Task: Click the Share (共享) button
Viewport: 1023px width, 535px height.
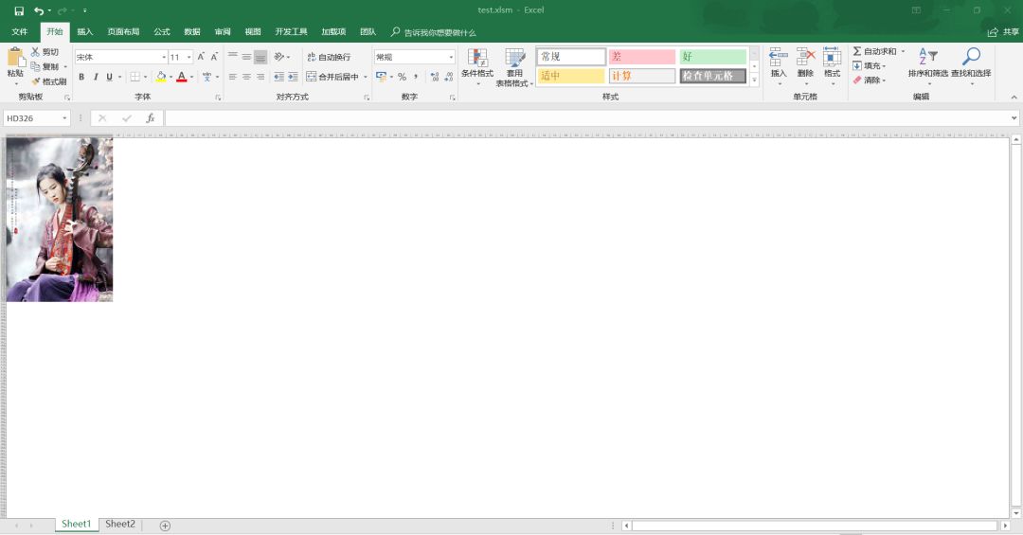Action: (1004, 31)
